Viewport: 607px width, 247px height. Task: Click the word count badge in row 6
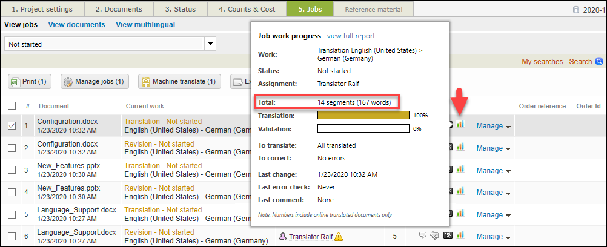point(448,235)
